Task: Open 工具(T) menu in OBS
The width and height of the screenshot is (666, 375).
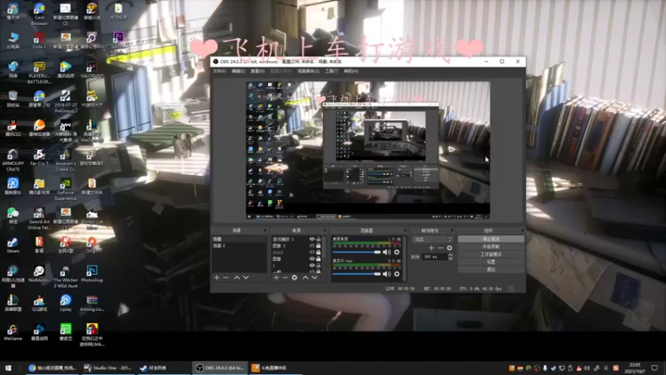Action: [x=331, y=71]
